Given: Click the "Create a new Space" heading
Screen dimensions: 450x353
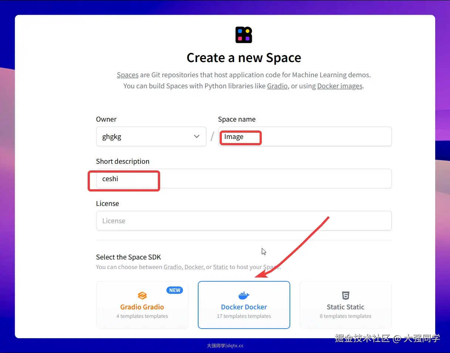Looking at the screenshot, I should pos(244,58).
